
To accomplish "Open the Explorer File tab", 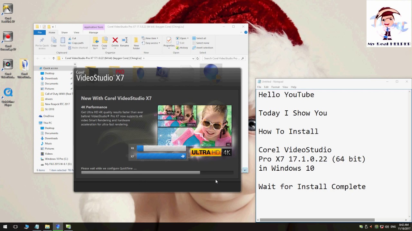I will tap(40, 32).
